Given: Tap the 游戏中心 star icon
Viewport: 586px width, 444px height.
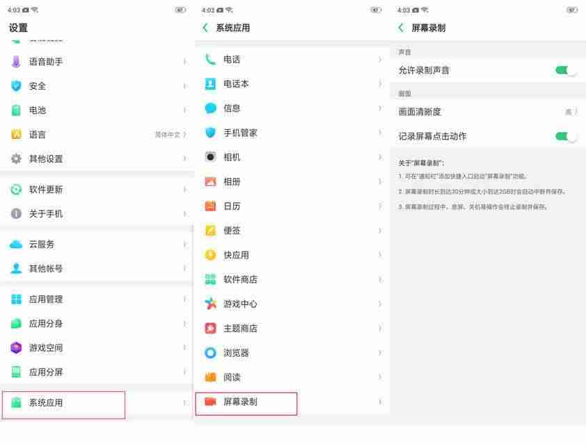Looking at the screenshot, I should tap(210, 304).
